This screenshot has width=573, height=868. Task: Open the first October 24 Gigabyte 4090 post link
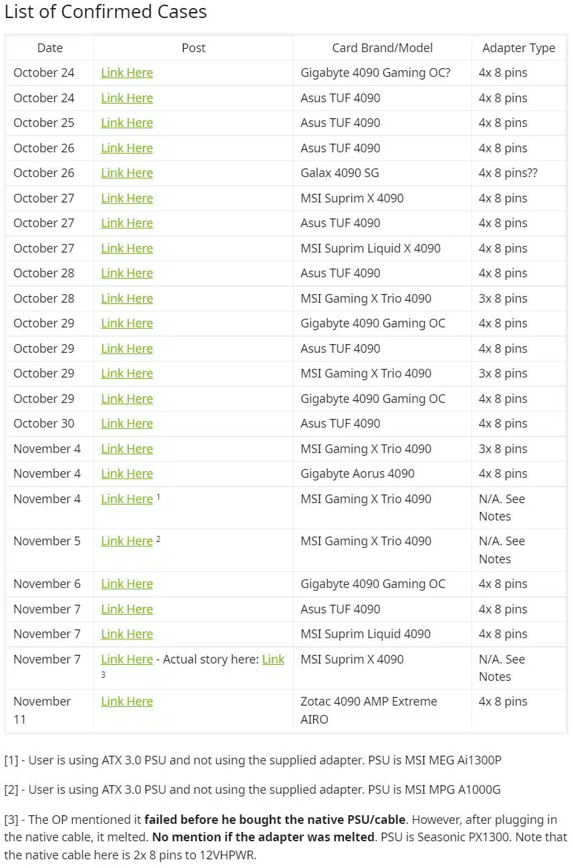pos(127,73)
